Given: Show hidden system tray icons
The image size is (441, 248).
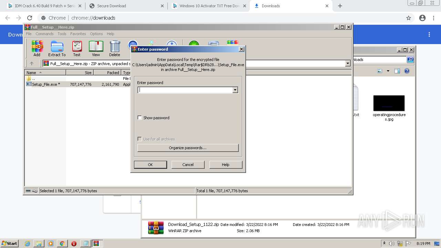Looking at the screenshot, I should [x=384, y=243].
